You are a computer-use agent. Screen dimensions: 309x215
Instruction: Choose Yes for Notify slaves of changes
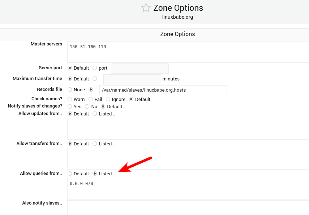pos(70,106)
